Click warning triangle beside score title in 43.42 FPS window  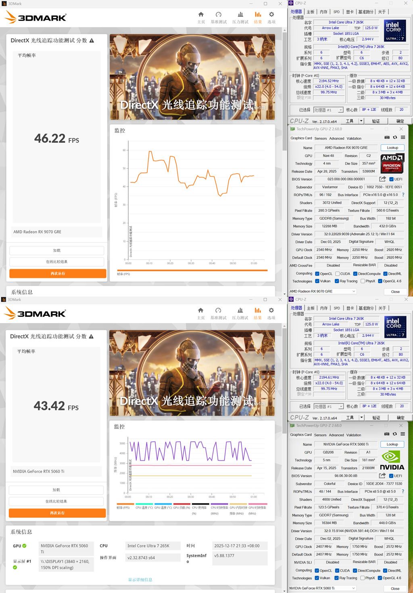pyautogui.click(x=91, y=336)
